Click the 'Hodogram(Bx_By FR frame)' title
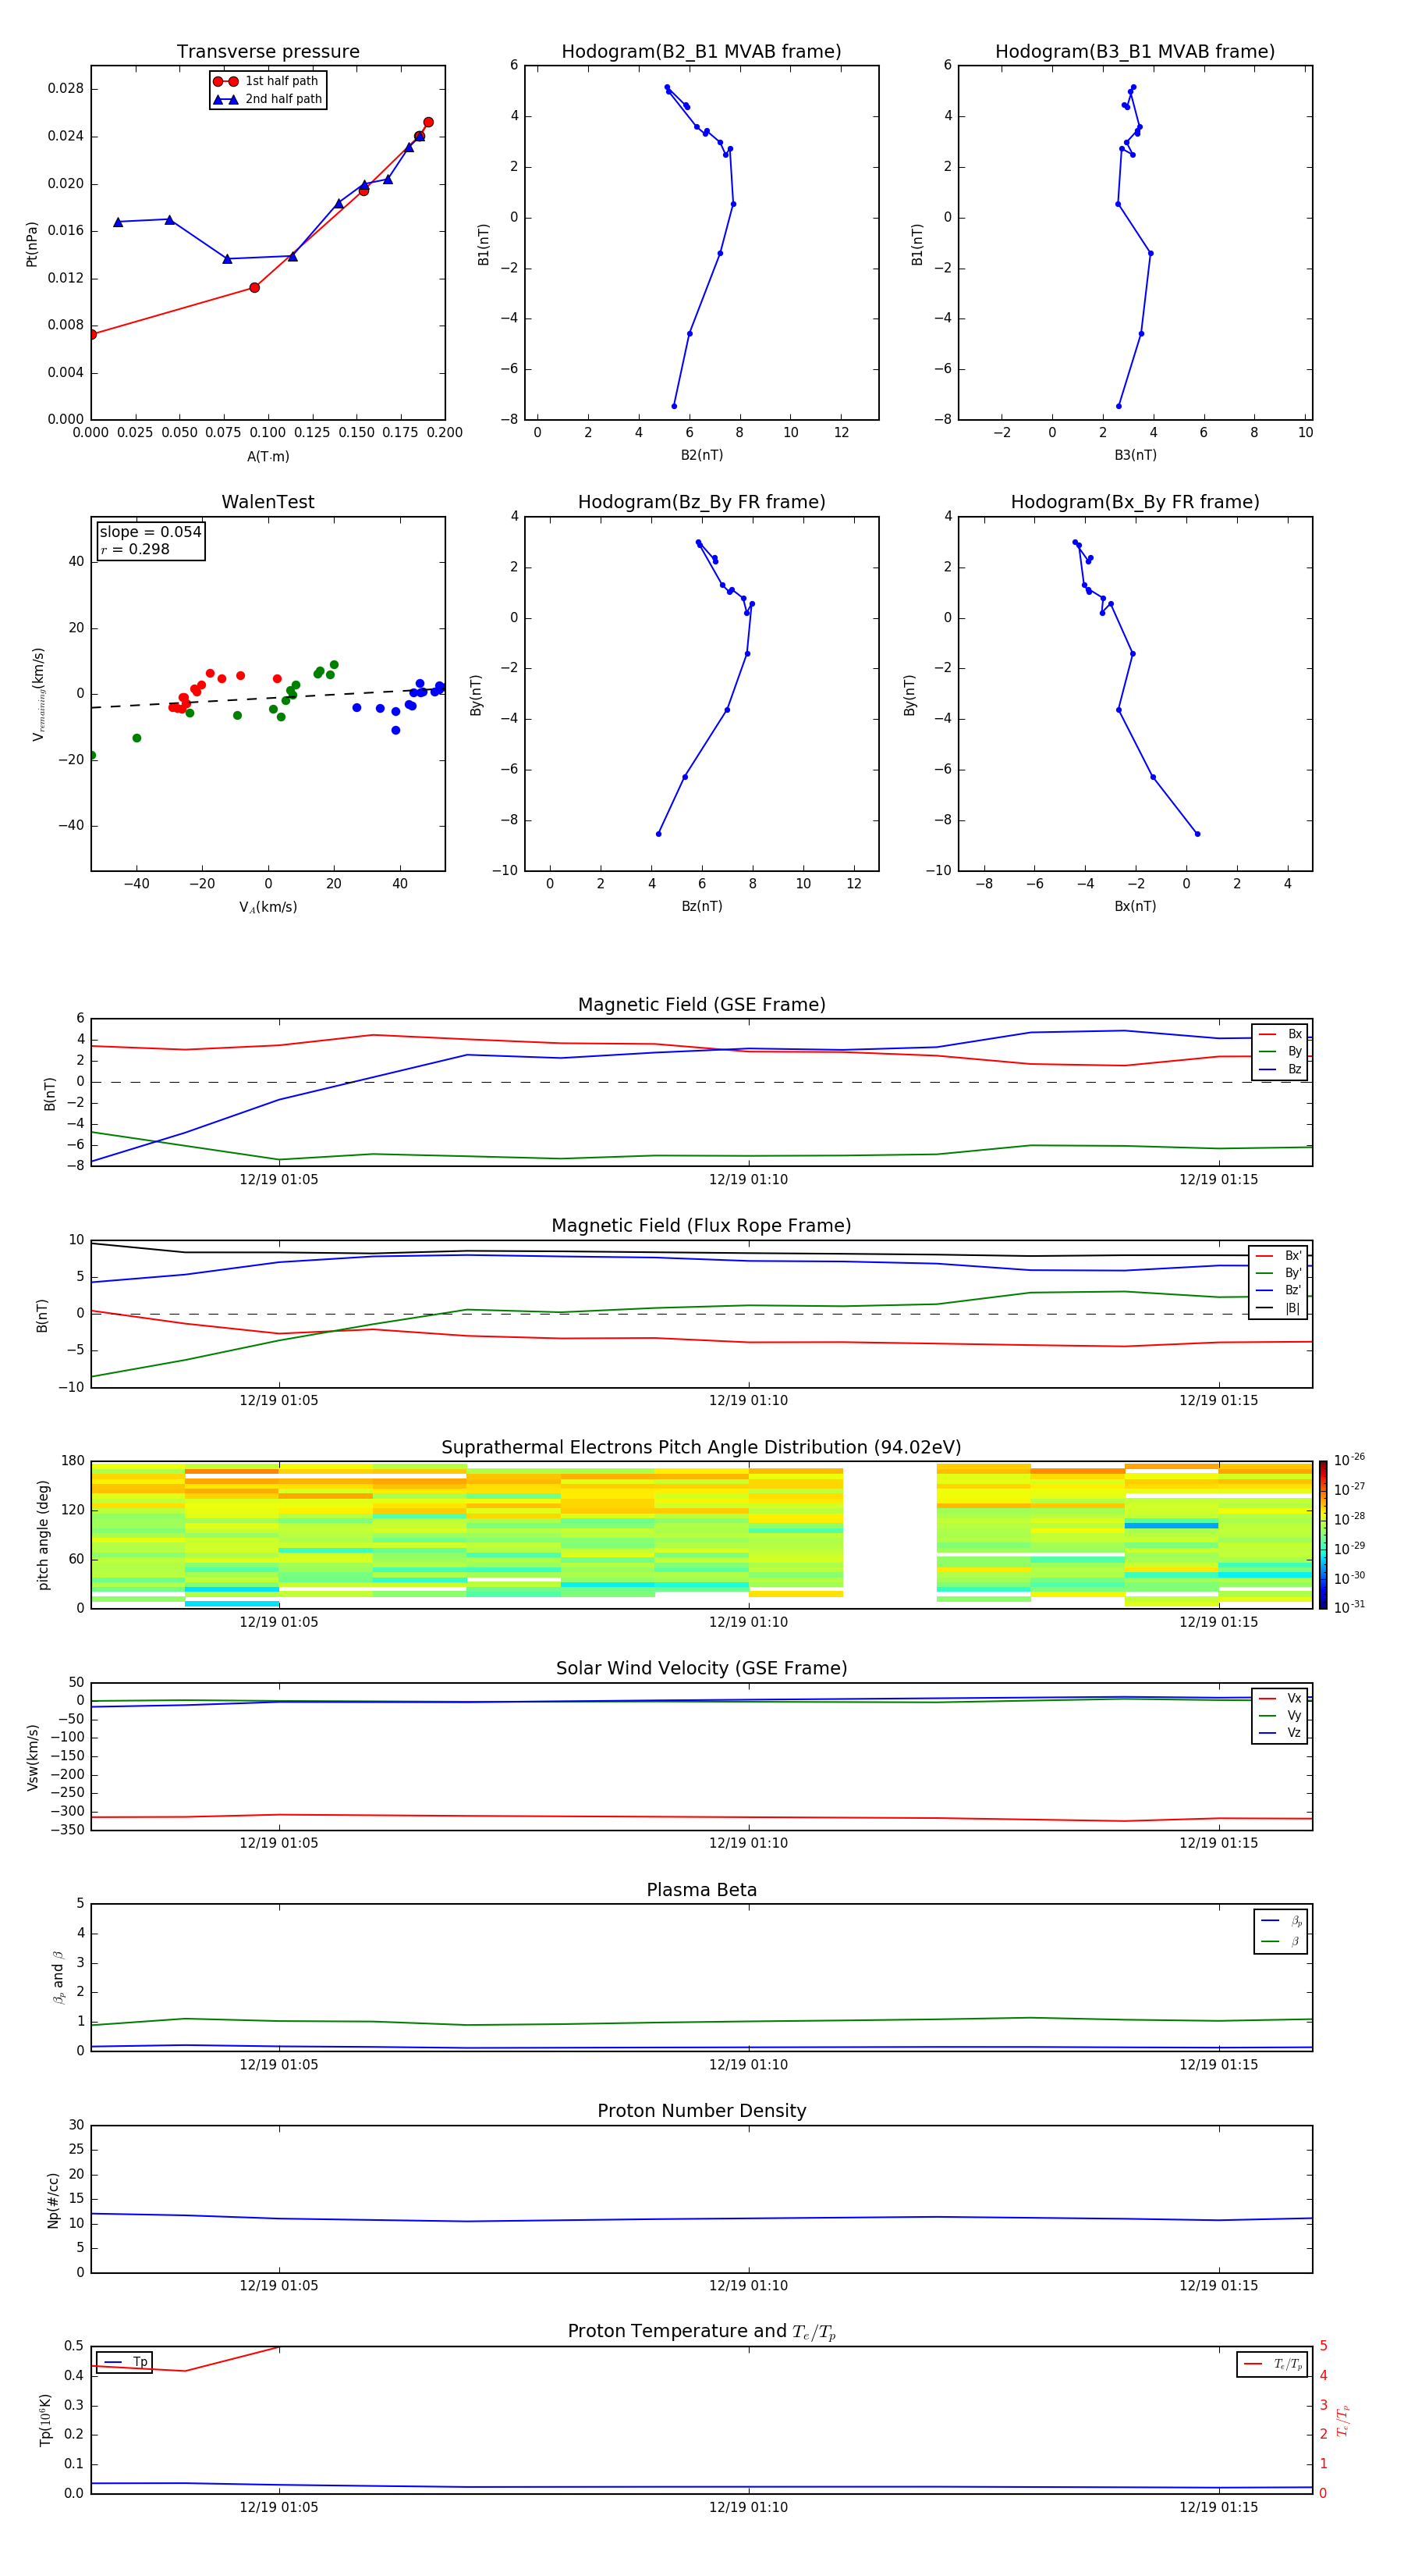1404x2576 pixels. pyautogui.click(x=1135, y=502)
